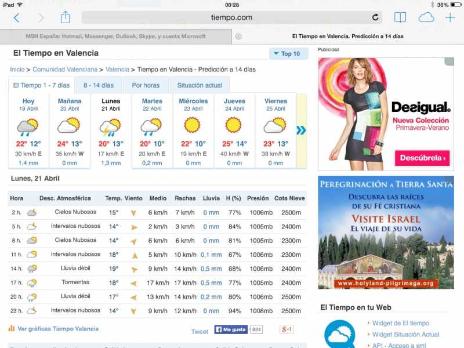The height and width of the screenshot is (348, 464).
Task: Add a new tab with plus icon
Action: tap(450, 17)
